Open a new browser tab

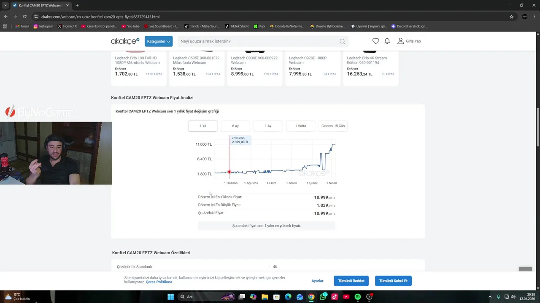[77, 5]
